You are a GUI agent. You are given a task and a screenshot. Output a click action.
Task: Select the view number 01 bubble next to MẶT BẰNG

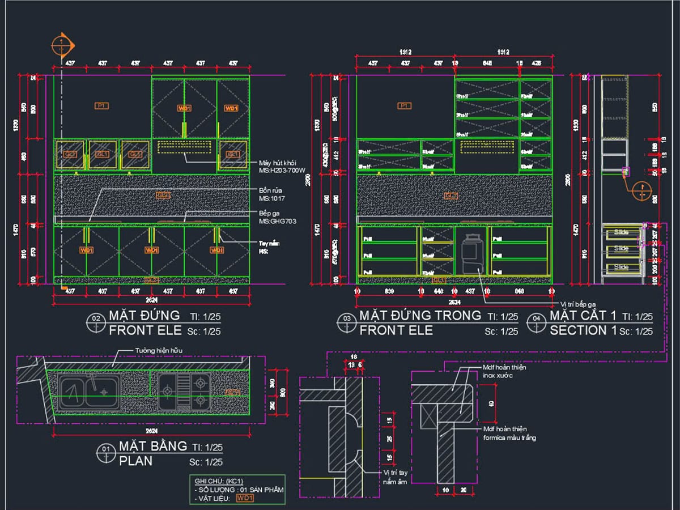click(105, 452)
